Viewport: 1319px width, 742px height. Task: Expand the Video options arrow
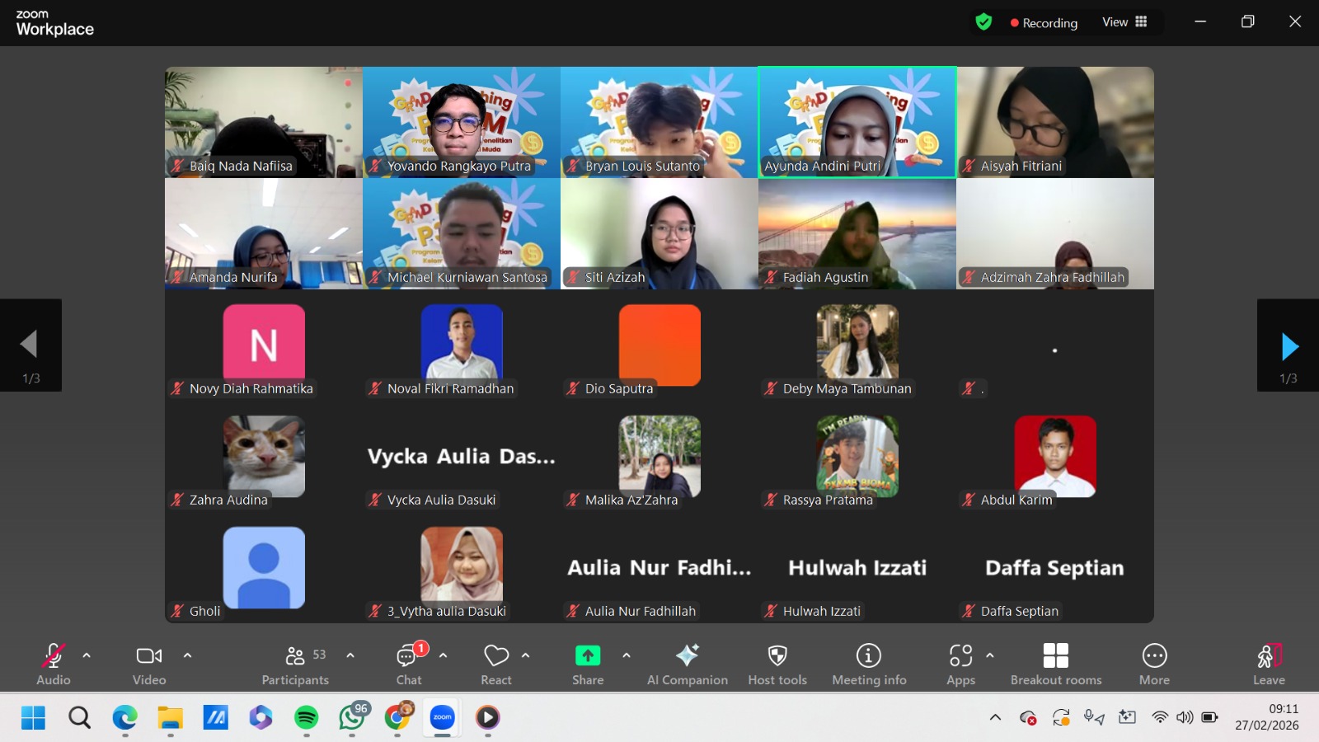187,655
